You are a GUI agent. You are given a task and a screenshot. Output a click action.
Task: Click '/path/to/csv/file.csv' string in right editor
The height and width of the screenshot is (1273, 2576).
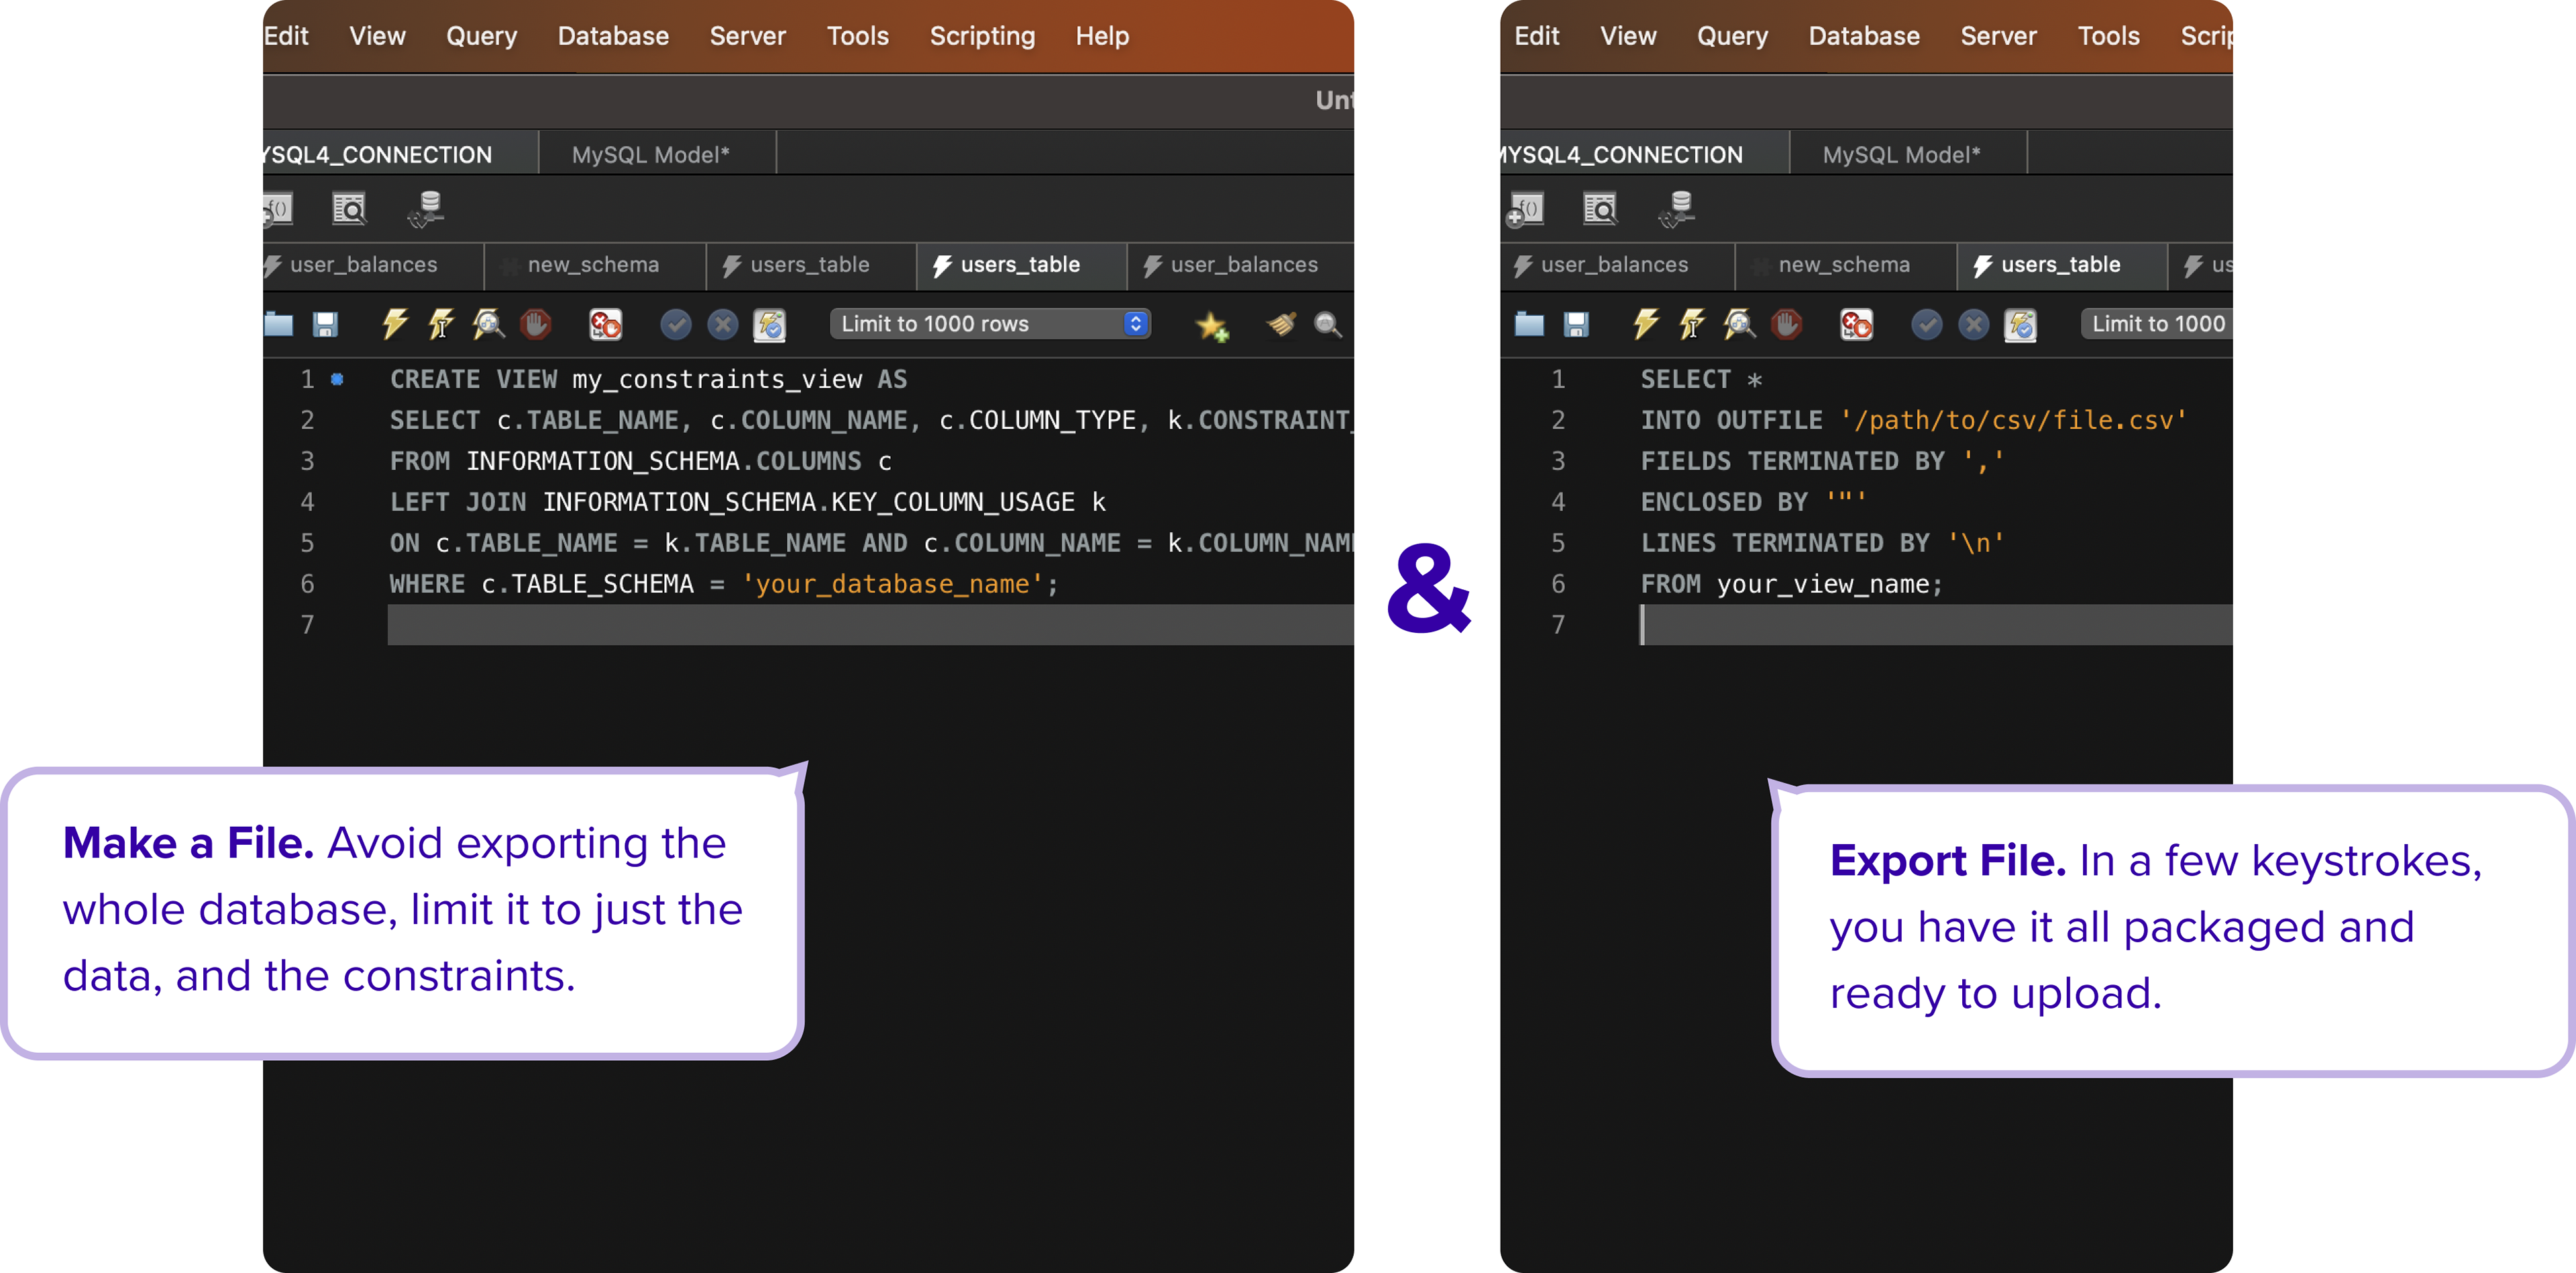point(2014,420)
